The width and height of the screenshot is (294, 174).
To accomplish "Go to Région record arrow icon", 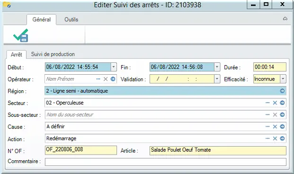I will point(282,91).
